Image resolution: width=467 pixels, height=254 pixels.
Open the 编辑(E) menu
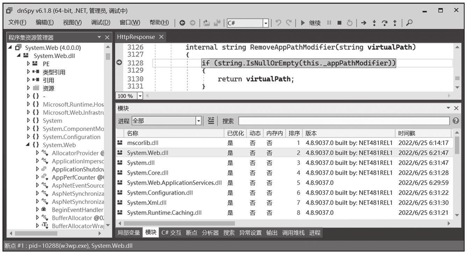(45, 23)
